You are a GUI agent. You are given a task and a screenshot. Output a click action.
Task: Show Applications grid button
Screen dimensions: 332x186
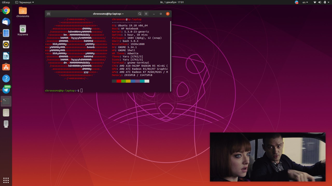pos(6,180)
